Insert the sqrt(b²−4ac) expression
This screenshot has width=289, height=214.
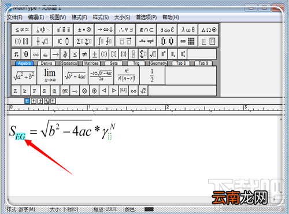(75, 76)
